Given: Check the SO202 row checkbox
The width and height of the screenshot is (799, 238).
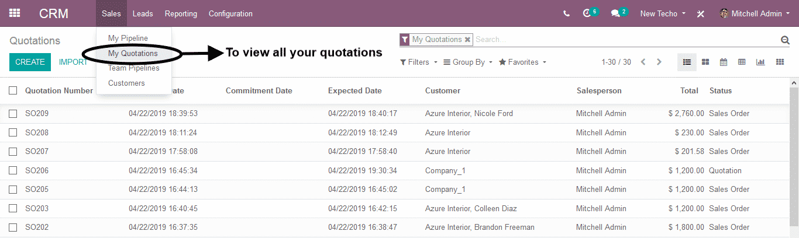Looking at the screenshot, I should click(x=13, y=228).
